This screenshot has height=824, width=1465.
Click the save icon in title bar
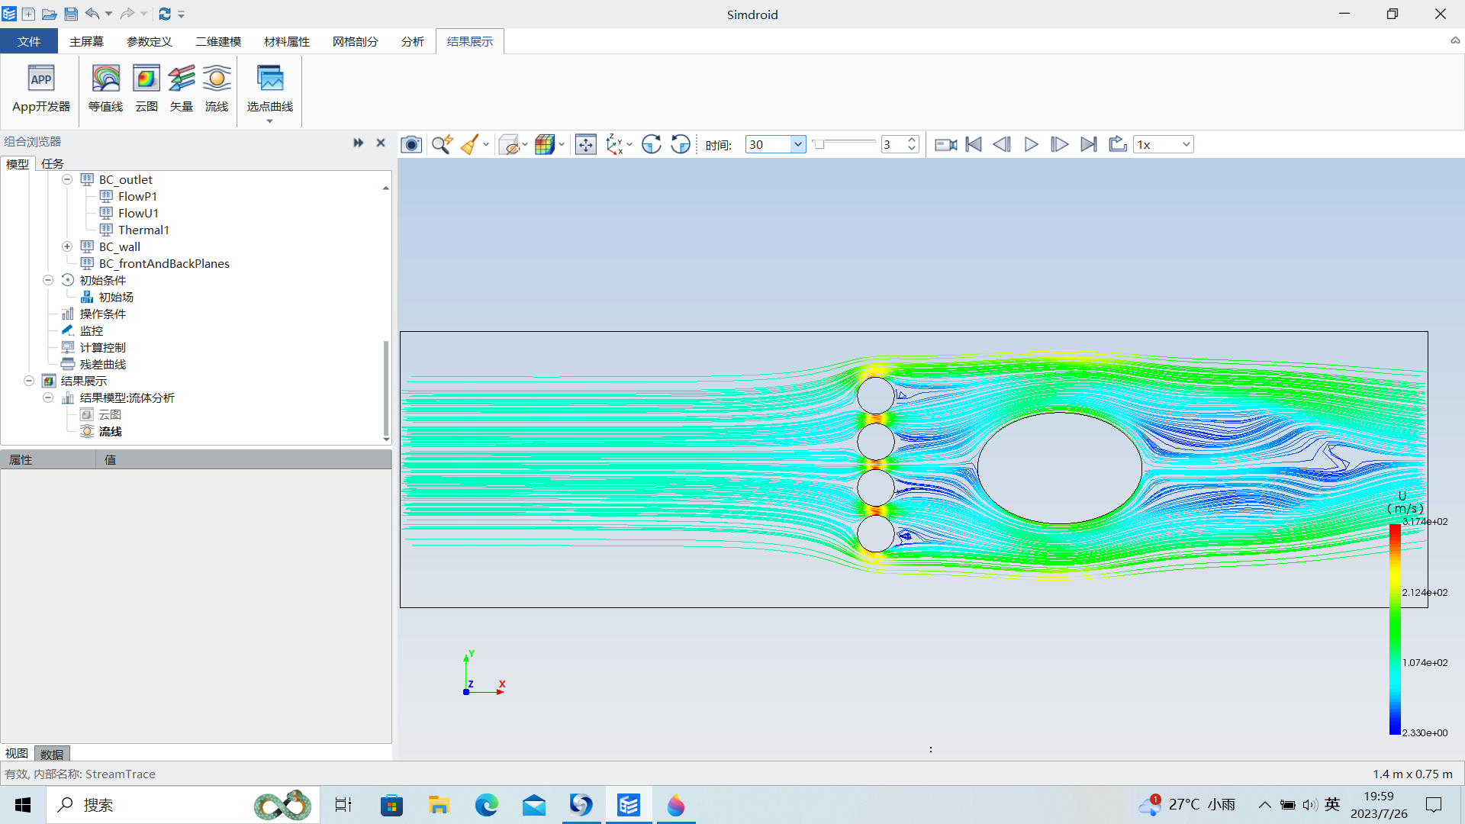pos(71,14)
